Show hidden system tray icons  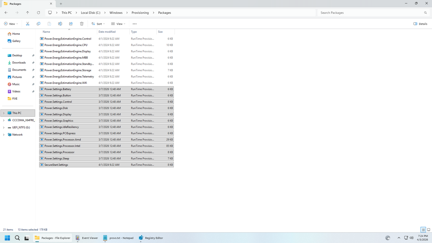click(399, 238)
